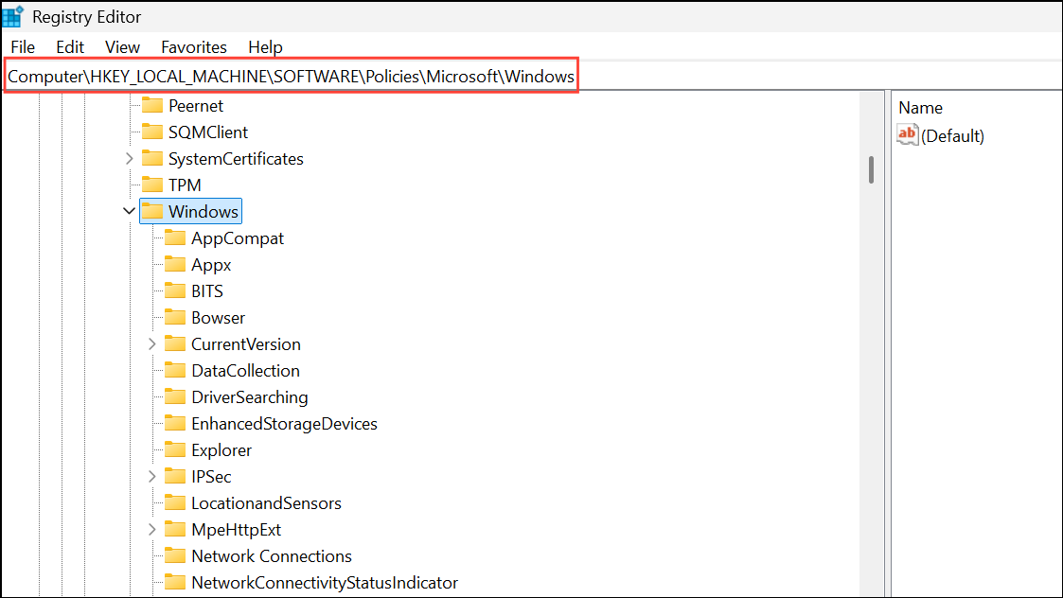Viewport: 1063px width, 598px height.
Task: Click the ab icon next to (Default)
Action: 907,134
